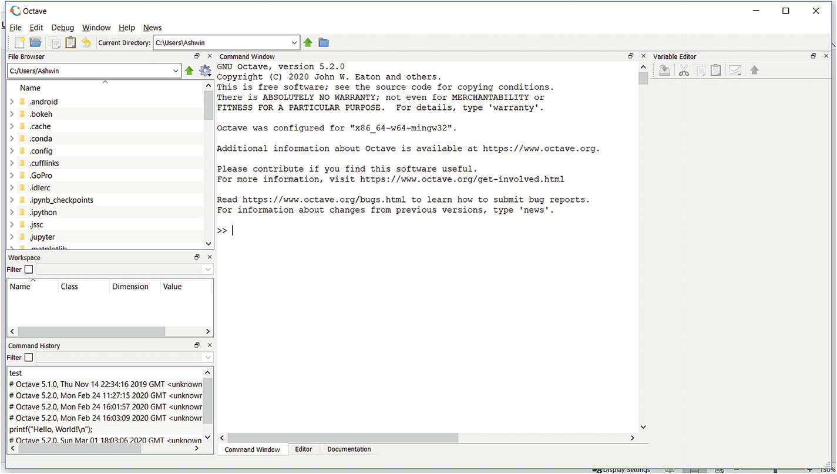Click the Paste clipboard icon in the main toolbar
Image resolution: width=837 pixels, height=474 pixels.
(70, 42)
